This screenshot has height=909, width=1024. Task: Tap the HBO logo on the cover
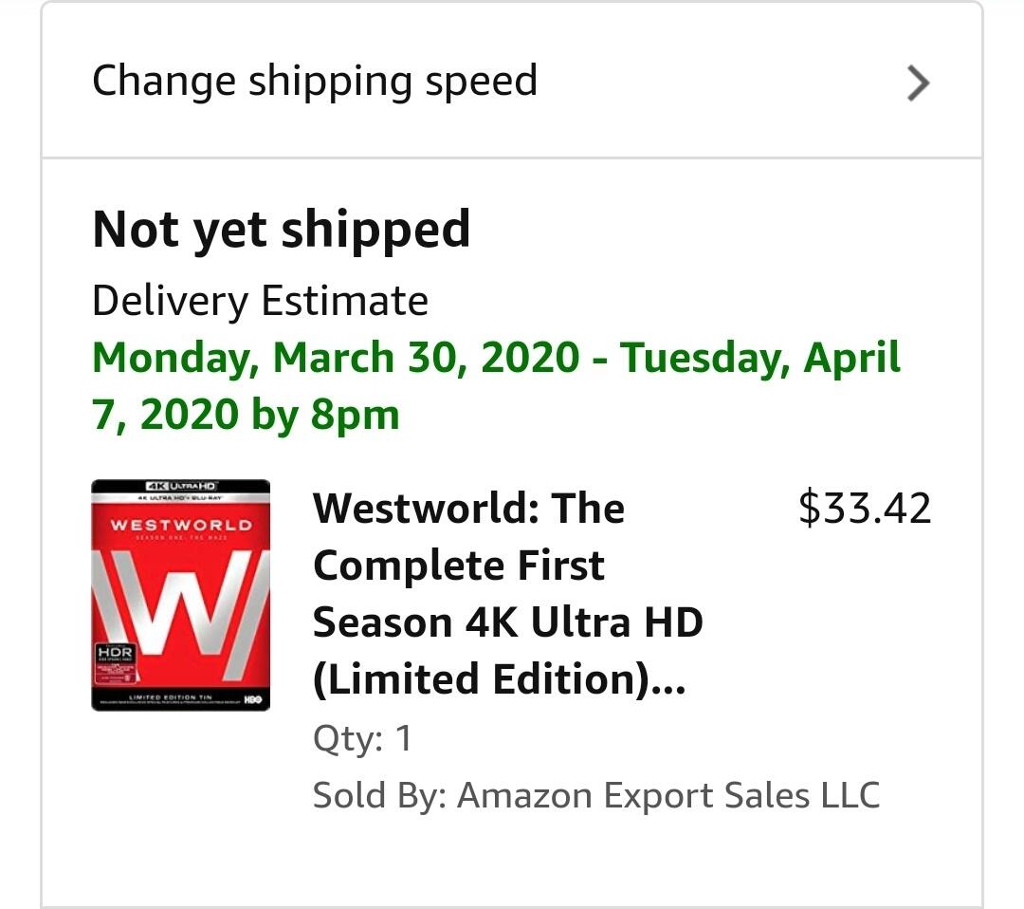click(x=252, y=700)
